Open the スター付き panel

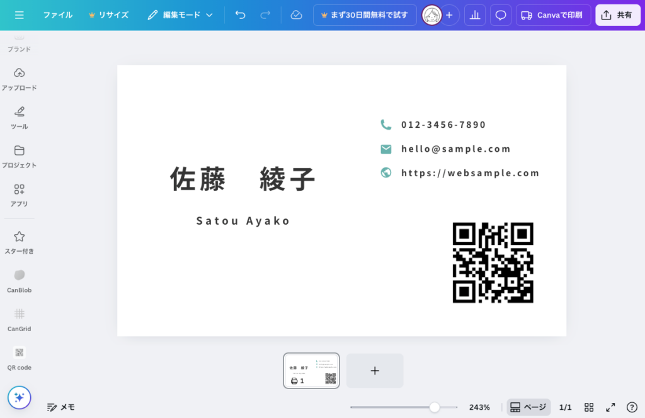[19, 242]
